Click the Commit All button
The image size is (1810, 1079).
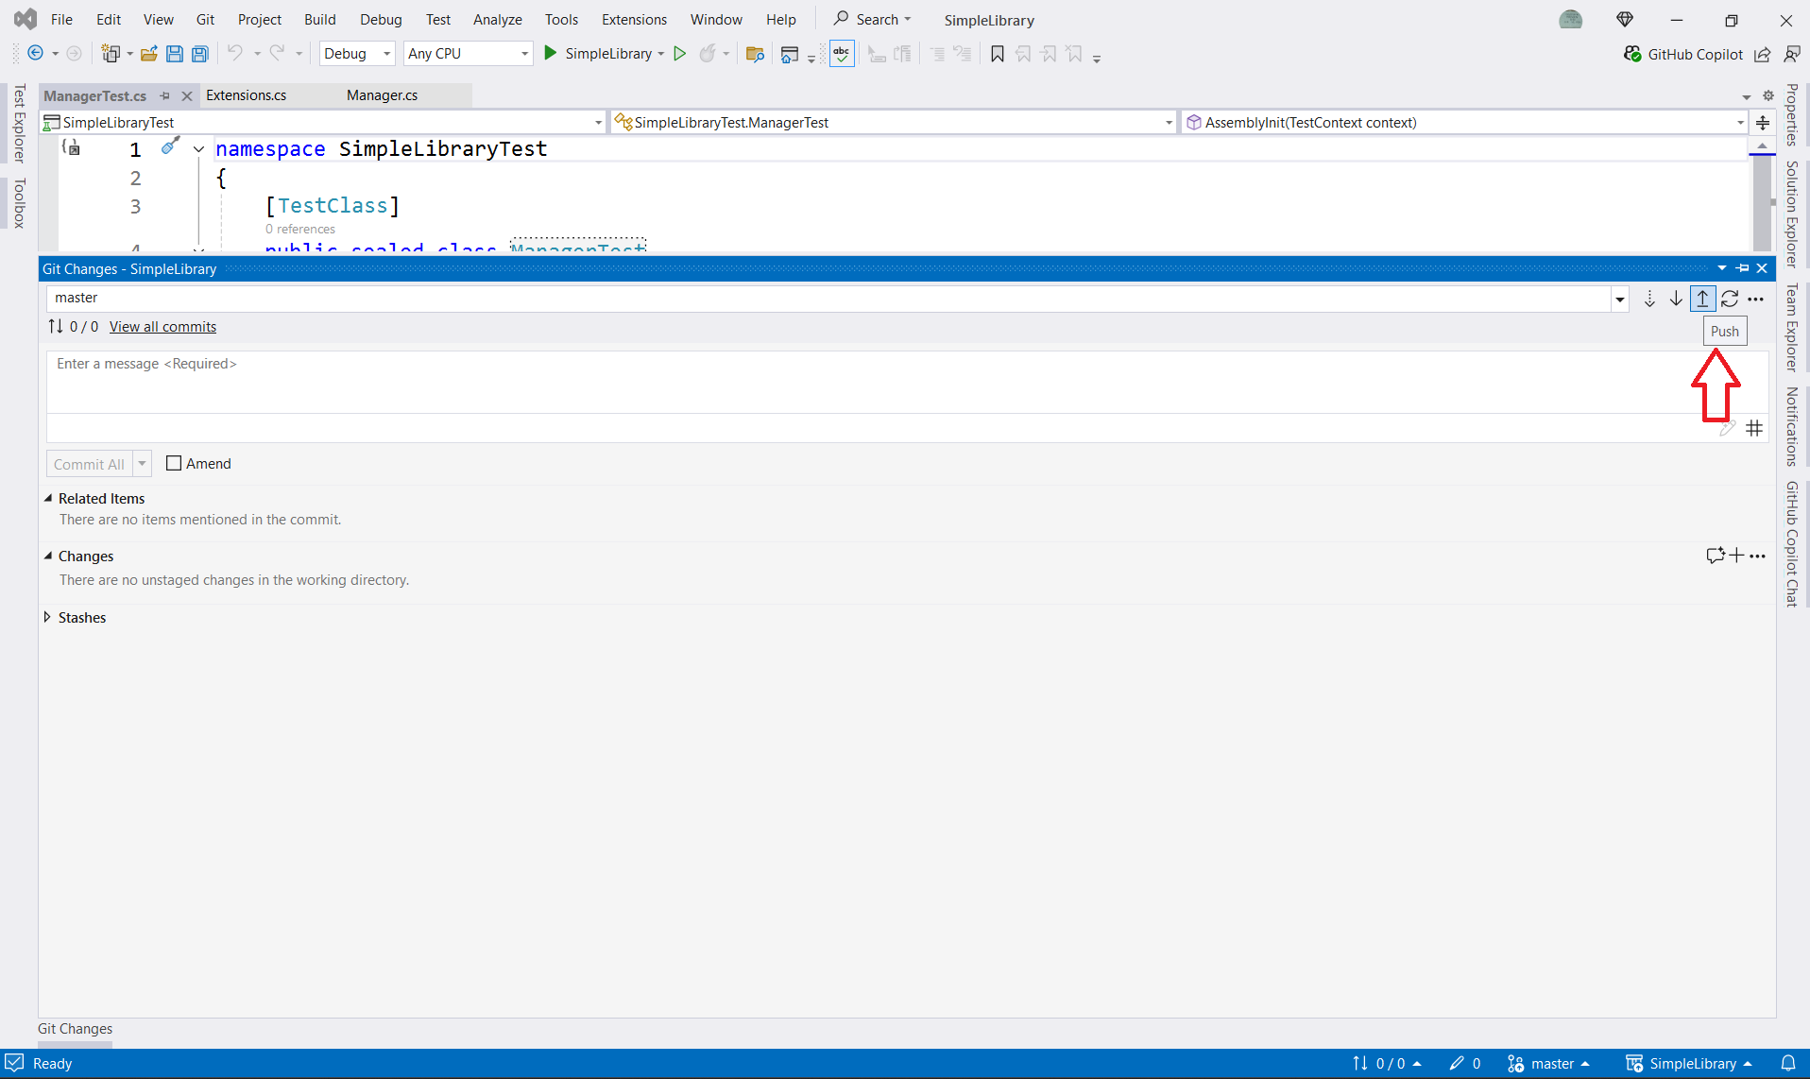coord(91,463)
